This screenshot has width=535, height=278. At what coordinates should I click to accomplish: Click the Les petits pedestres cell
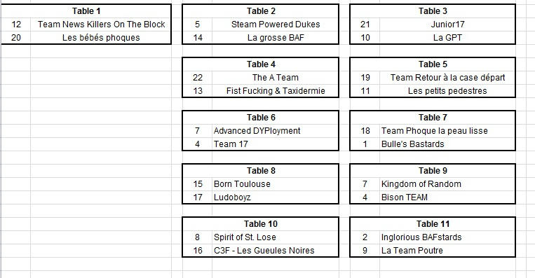point(447,90)
